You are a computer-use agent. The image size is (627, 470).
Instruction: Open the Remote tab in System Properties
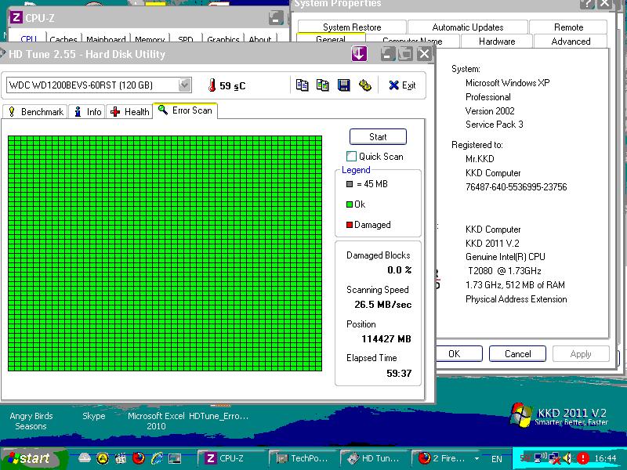568,27
